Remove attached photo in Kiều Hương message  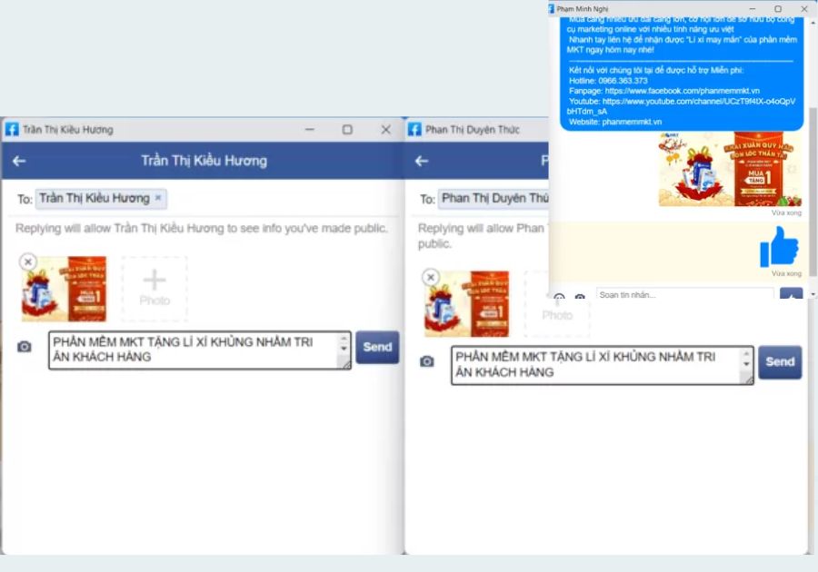click(x=28, y=261)
